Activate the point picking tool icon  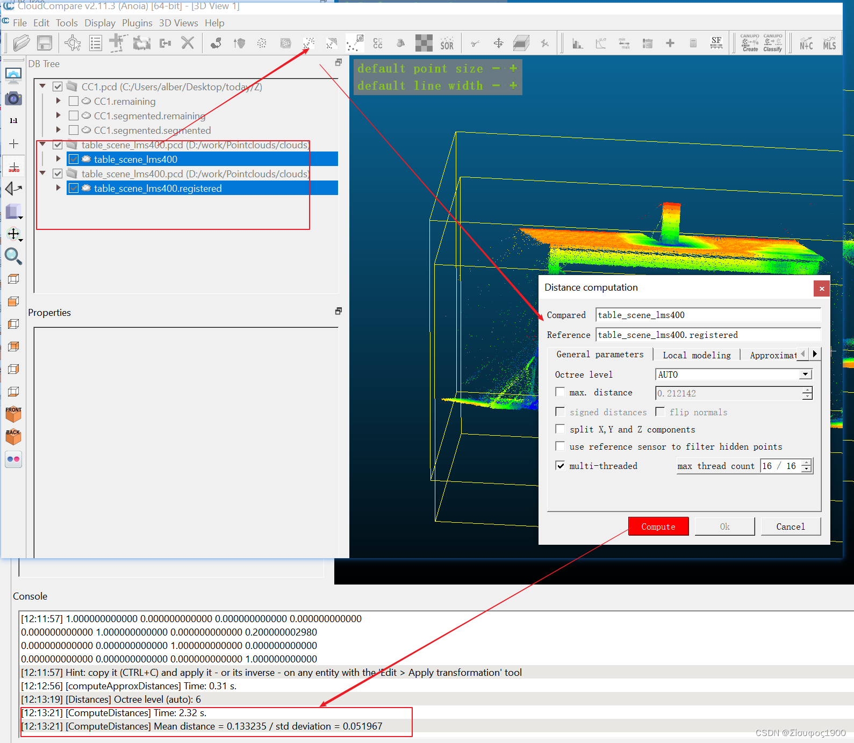point(73,43)
